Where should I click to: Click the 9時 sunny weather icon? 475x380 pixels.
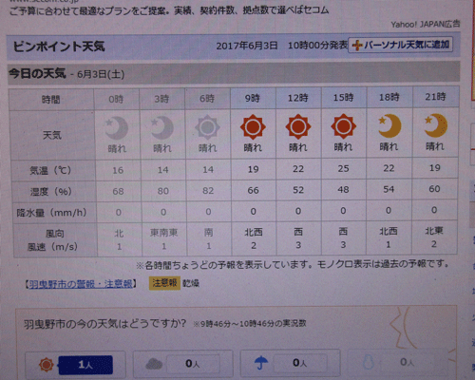pos(253,127)
